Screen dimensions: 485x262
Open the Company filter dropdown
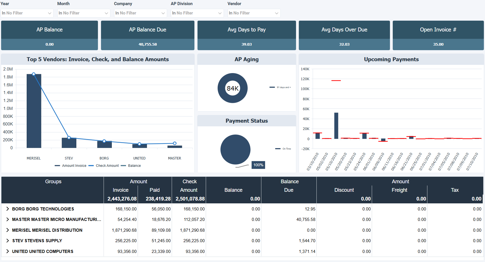tap(140, 13)
